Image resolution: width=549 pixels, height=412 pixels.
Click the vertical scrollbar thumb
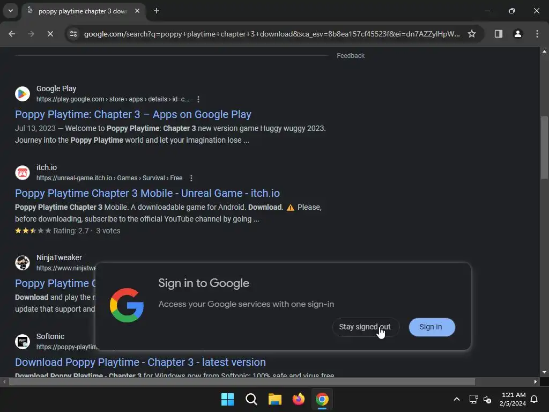coord(544,147)
